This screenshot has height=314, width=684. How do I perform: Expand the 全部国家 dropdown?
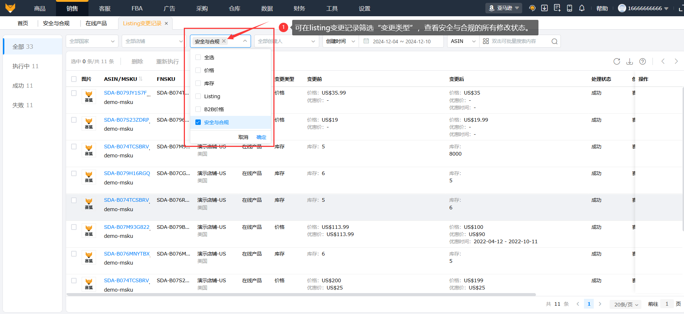point(92,42)
